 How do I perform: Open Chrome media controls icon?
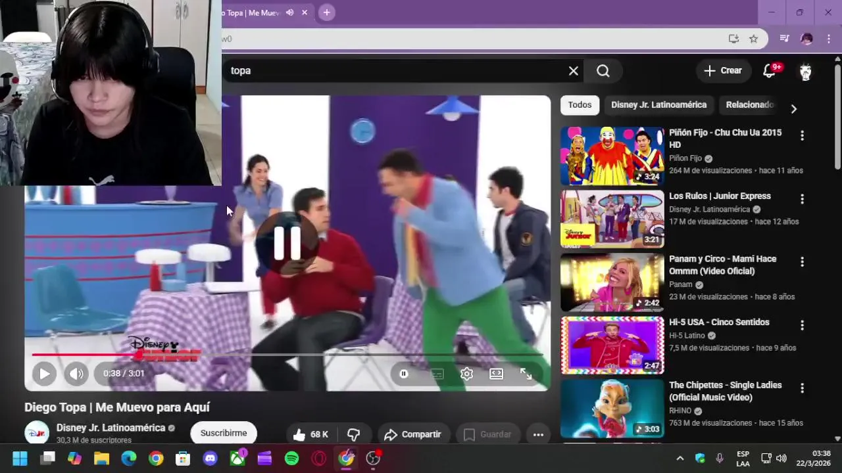coord(784,39)
